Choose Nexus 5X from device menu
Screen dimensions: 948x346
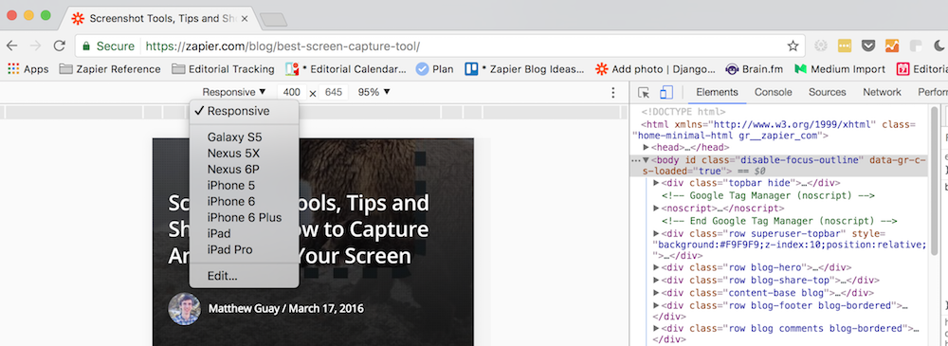244,153
